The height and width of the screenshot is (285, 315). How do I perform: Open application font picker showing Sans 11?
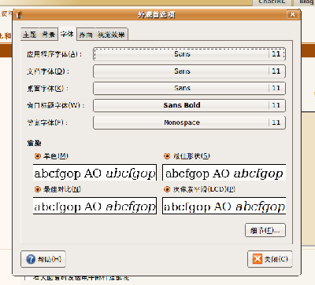coord(189,54)
